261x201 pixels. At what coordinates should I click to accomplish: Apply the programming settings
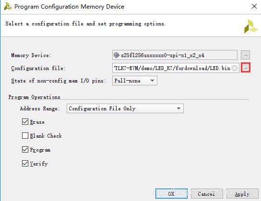pos(242,193)
